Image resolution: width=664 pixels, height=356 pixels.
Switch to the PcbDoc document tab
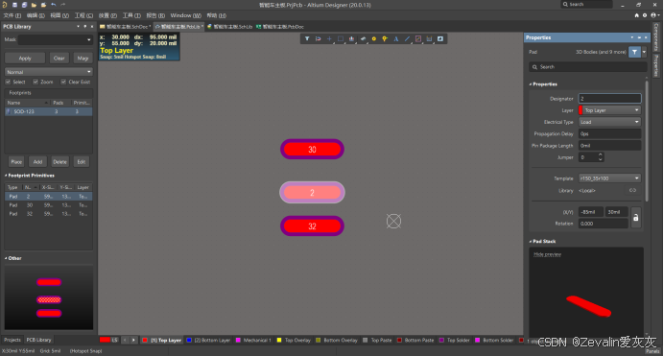click(x=280, y=26)
